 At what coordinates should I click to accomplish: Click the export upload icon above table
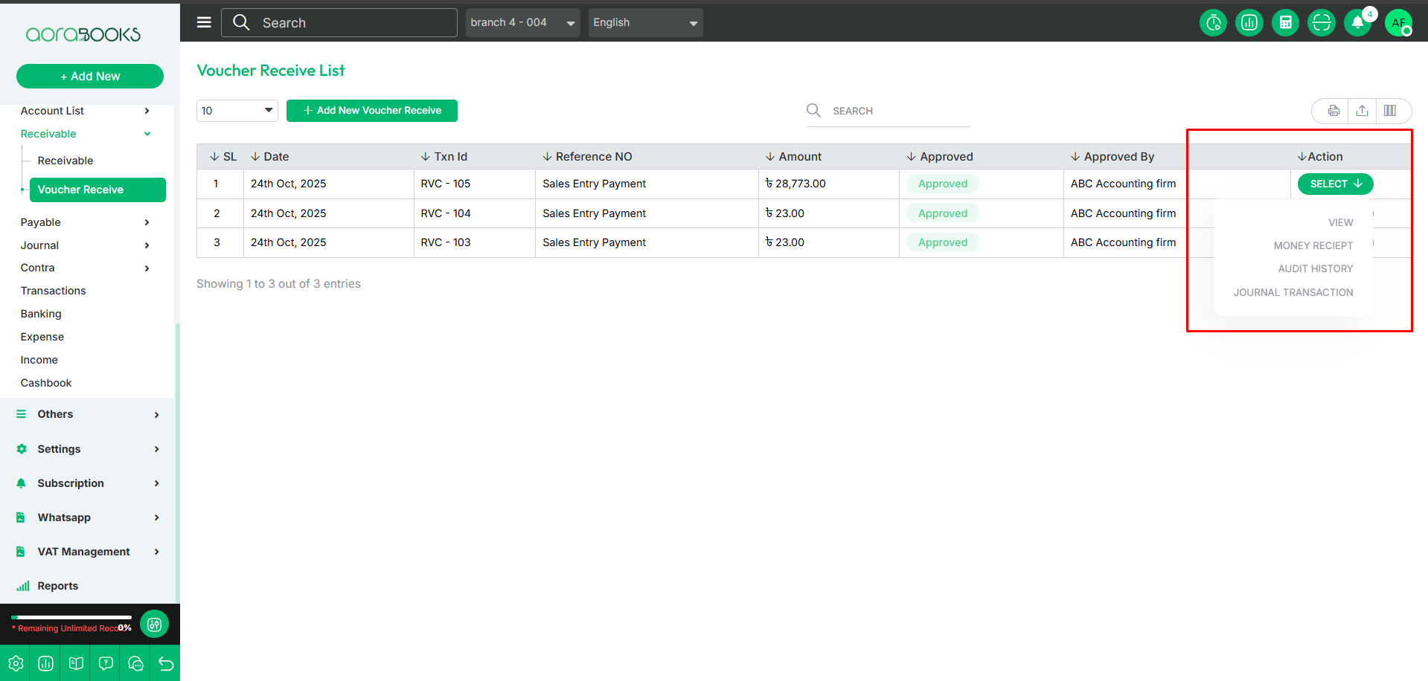click(x=1362, y=111)
